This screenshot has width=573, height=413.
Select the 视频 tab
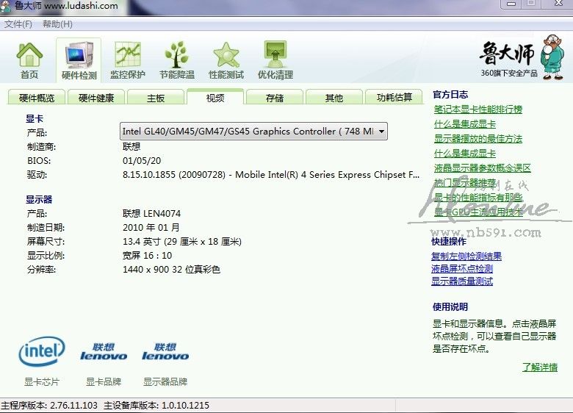(215, 97)
